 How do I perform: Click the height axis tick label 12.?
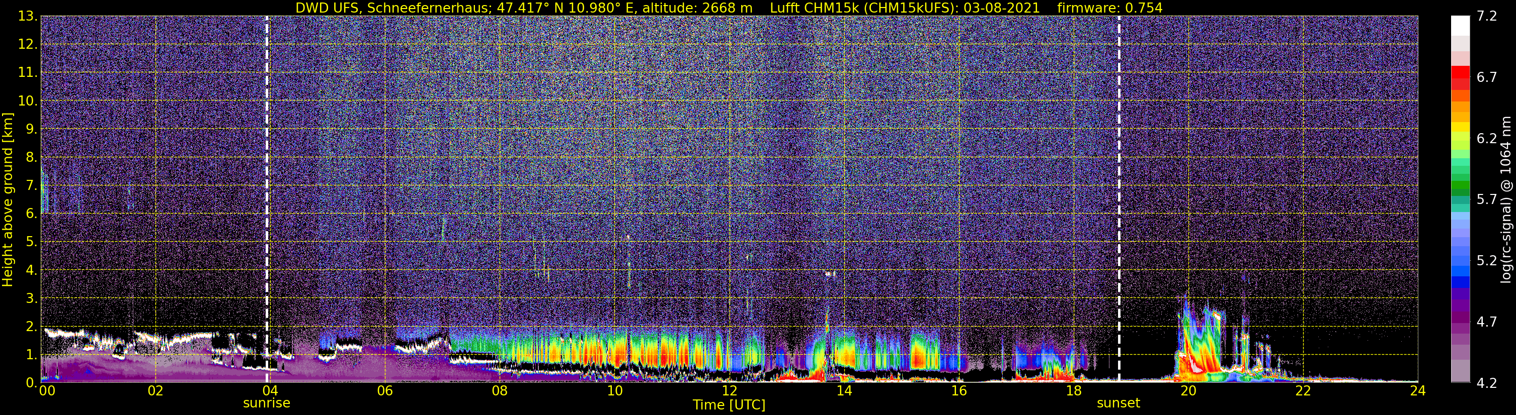27,45
